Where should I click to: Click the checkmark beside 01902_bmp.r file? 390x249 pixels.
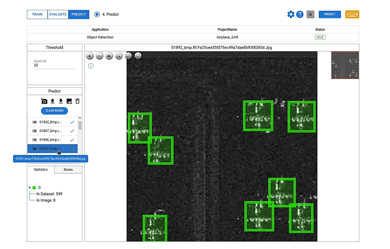click(72, 122)
